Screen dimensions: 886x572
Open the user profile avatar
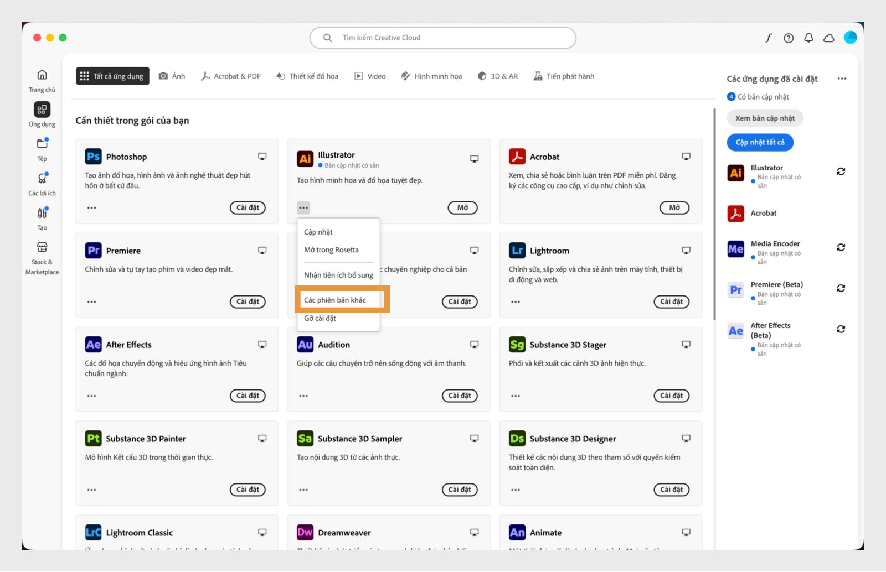pos(851,37)
